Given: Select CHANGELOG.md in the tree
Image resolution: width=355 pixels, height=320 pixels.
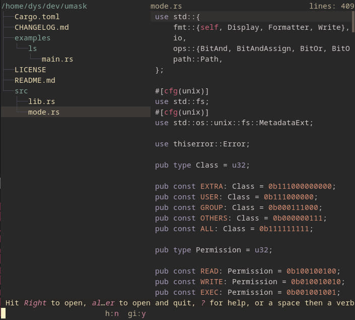Looking at the screenshot, I should point(41,27).
